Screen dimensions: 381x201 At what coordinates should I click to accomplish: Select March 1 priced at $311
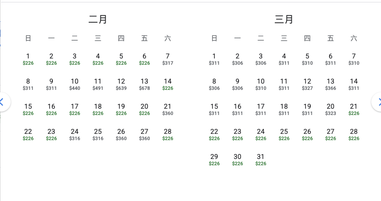[214, 59]
